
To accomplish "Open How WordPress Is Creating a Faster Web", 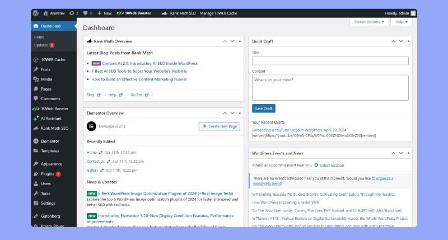I will tap(286, 203).
